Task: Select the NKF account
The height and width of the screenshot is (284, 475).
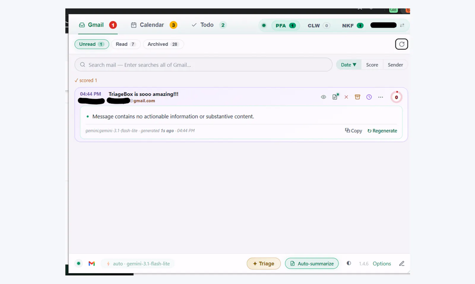Action: click(352, 26)
